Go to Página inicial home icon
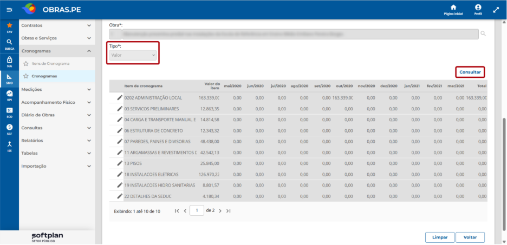 [x=453, y=8]
